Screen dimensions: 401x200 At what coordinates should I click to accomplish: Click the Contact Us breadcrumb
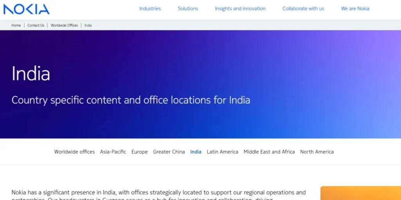pos(36,25)
